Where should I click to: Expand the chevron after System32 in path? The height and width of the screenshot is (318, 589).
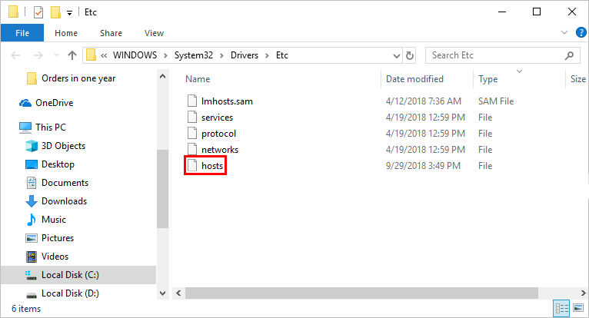(x=221, y=55)
